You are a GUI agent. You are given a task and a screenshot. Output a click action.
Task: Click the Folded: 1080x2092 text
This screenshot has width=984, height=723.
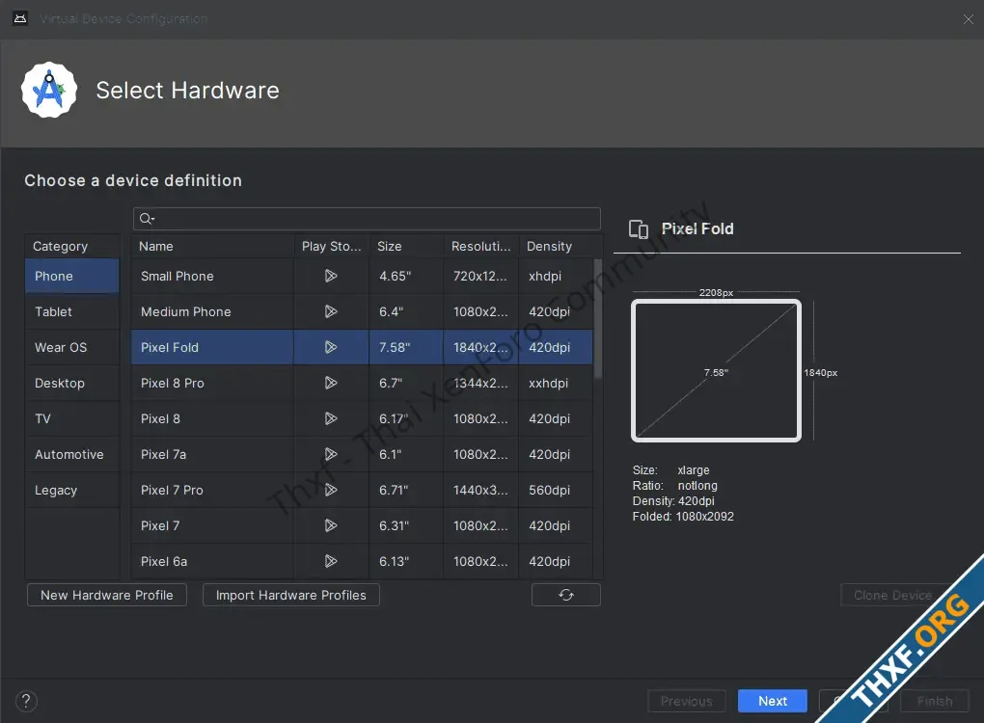pyautogui.click(x=683, y=517)
